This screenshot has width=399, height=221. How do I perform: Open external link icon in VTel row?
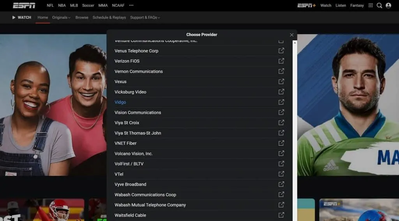click(281, 174)
